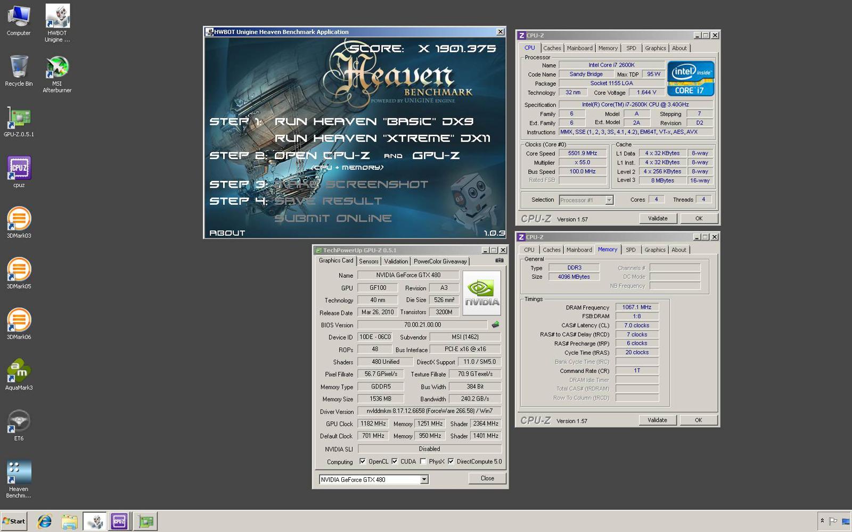Click Memory Size 1536 MB field
The height and width of the screenshot is (532, 852).
[380, 398]
